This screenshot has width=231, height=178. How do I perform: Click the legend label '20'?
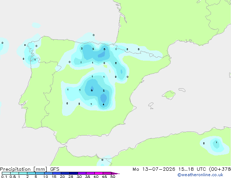click(62, 177)
